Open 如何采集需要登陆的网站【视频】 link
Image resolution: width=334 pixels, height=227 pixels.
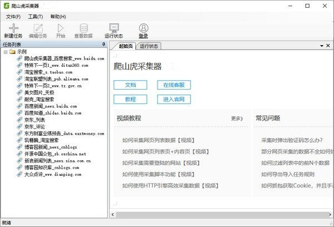[x=161, y=163]
